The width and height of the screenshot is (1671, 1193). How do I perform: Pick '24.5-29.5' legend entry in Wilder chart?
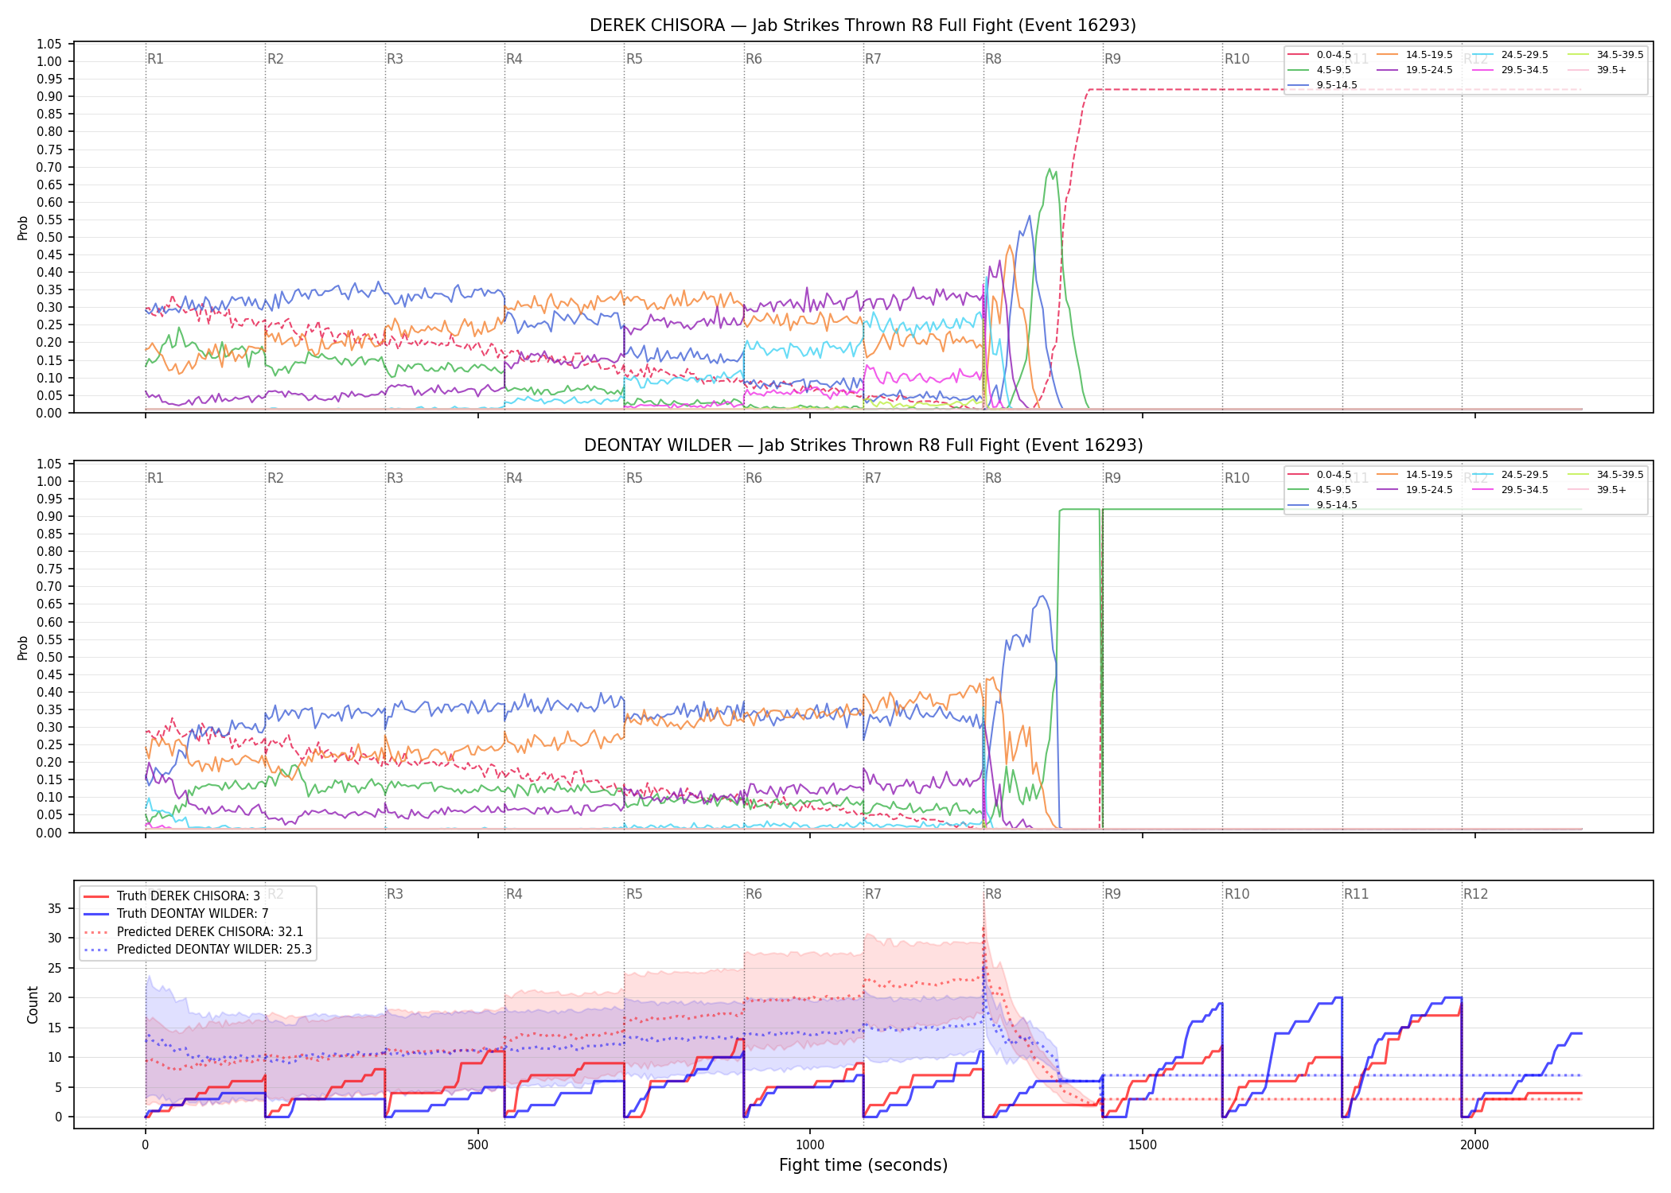point(1510,475)
